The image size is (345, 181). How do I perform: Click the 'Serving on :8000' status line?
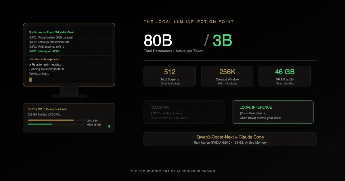coord(44,51)
